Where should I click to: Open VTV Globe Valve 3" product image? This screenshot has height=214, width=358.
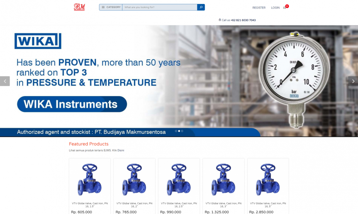pyautogui.click(x=223, y=180)
